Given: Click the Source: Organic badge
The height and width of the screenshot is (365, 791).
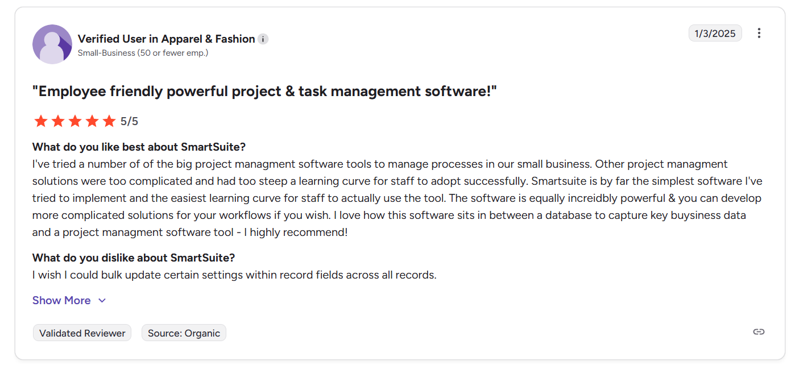Looking at the screenshot, I should [x=184, y=333].
